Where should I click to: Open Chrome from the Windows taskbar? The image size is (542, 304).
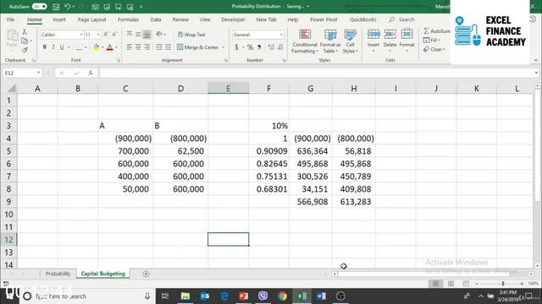click(x=282, y=296)
